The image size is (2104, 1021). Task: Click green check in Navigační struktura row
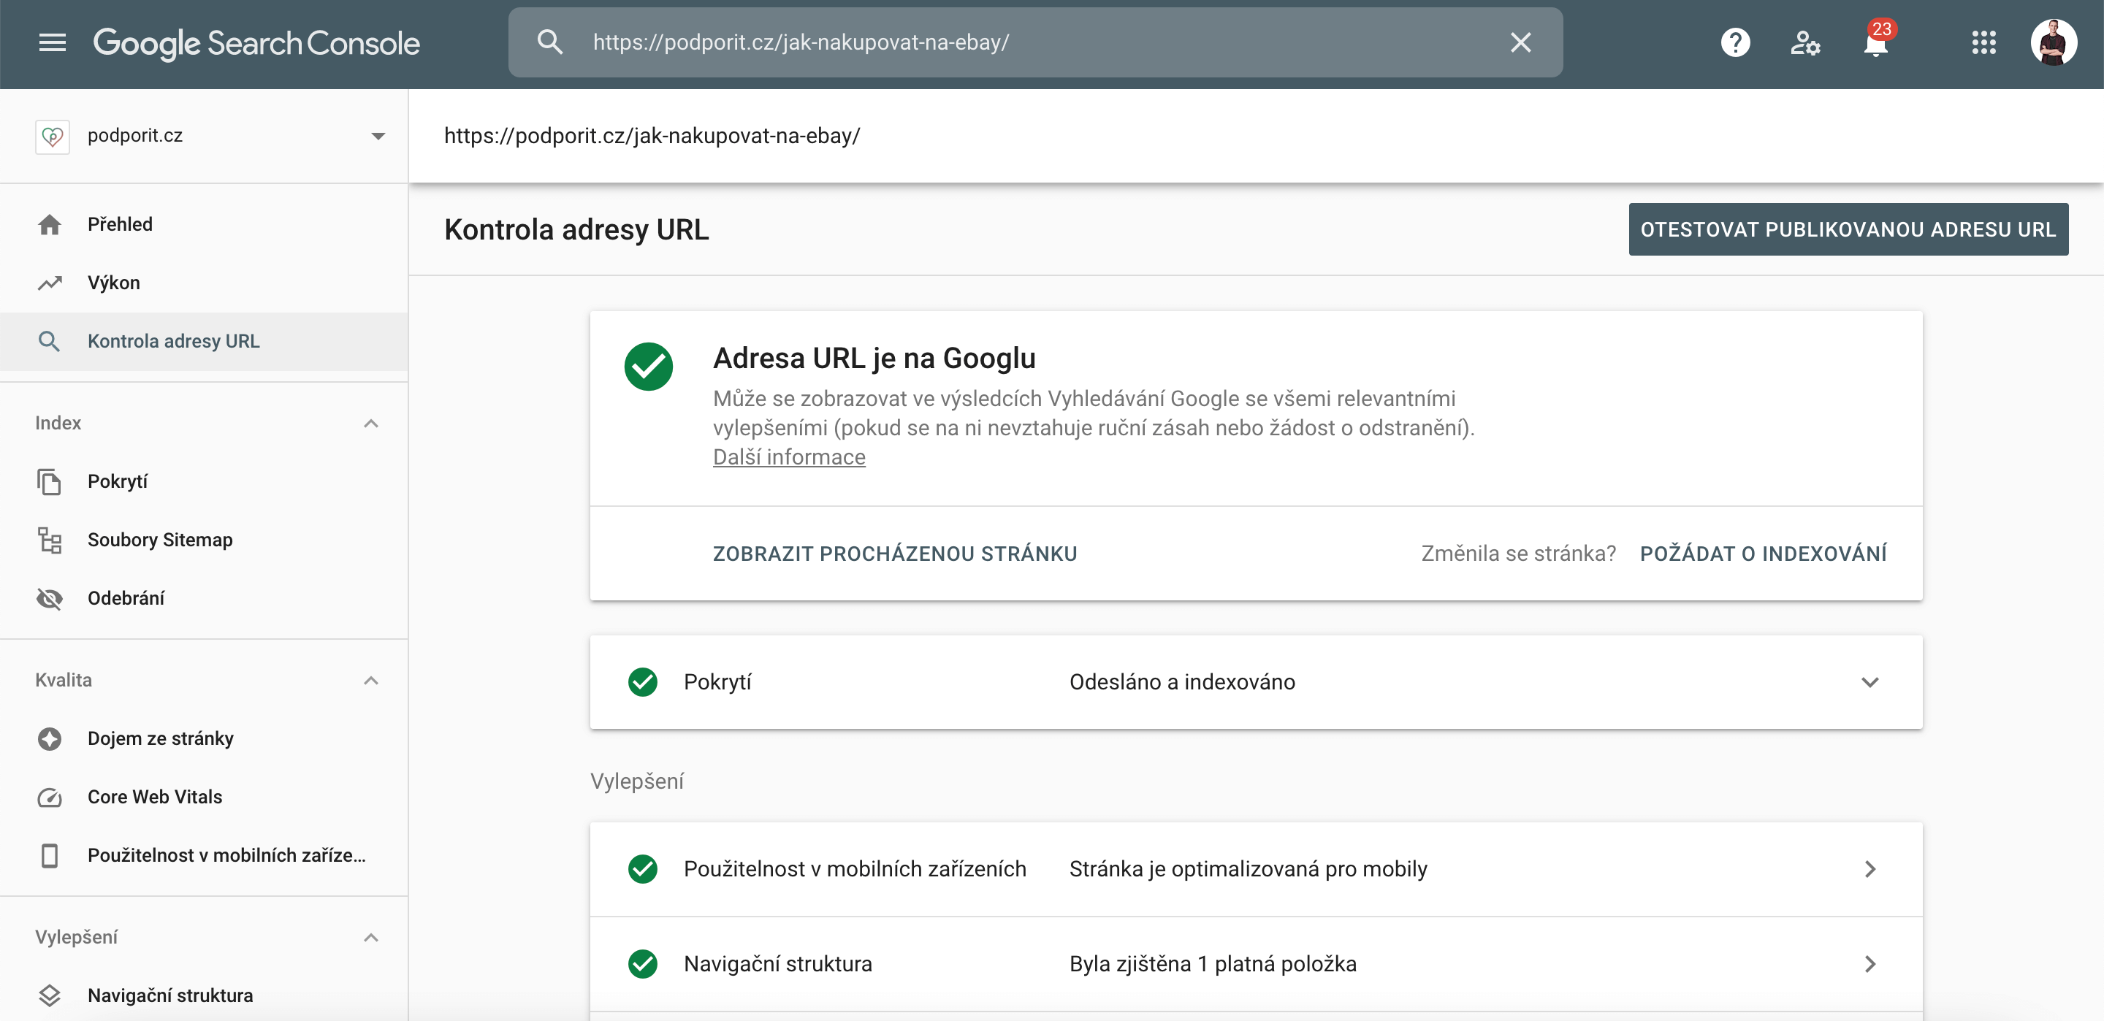[643, 965]
